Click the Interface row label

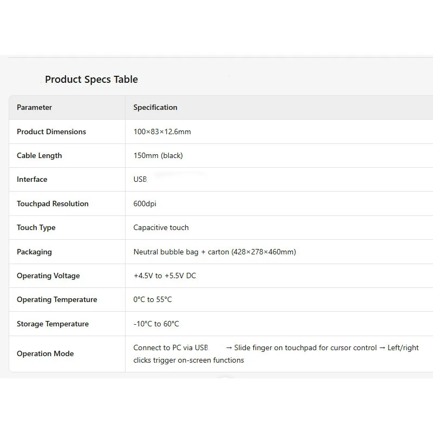(32, 180)
